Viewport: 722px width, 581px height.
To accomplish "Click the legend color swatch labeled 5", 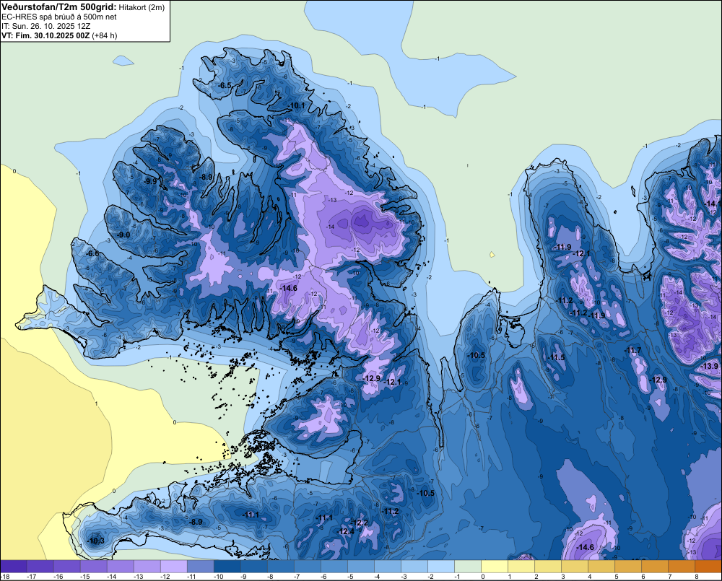I will tap(628, 567).
